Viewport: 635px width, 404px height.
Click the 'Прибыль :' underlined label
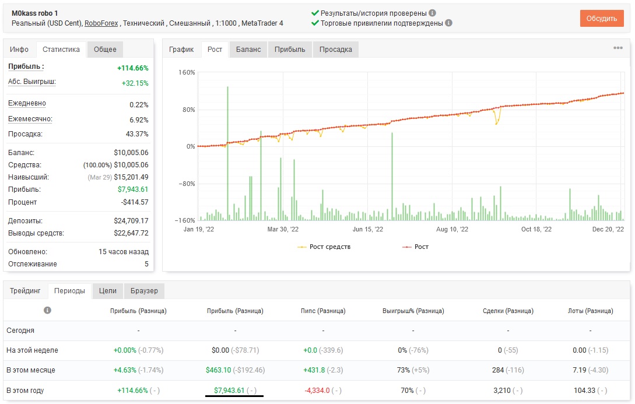pyautogui.click(x=26, y=66)
